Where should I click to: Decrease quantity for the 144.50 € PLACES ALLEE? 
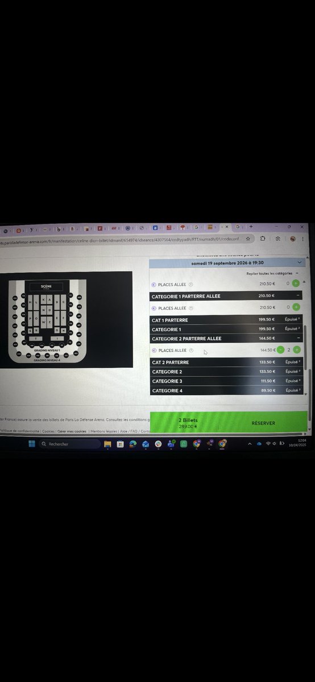281,350
